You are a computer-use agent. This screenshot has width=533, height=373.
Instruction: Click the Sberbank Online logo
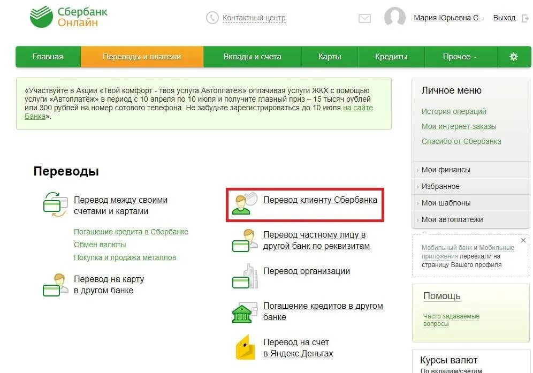coord(68,17)
